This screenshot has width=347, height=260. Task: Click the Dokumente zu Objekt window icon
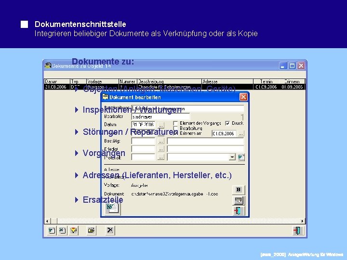pyautogui.click(x=48, y=65)
